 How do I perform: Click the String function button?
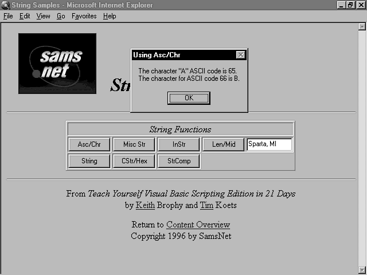(89, 161)
